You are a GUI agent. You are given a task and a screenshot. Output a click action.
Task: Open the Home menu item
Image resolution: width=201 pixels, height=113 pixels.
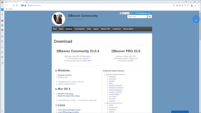(x=55, y=29)
